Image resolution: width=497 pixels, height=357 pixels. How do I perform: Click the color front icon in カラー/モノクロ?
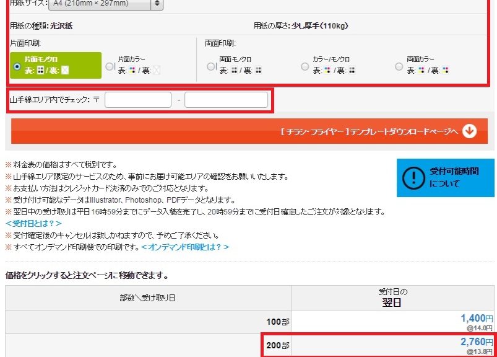pos(328,71)
